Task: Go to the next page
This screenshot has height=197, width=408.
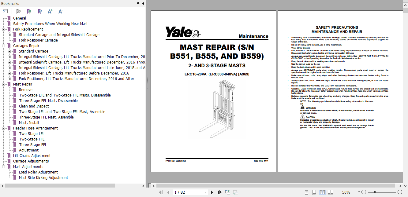Action: tap(212, 192)
